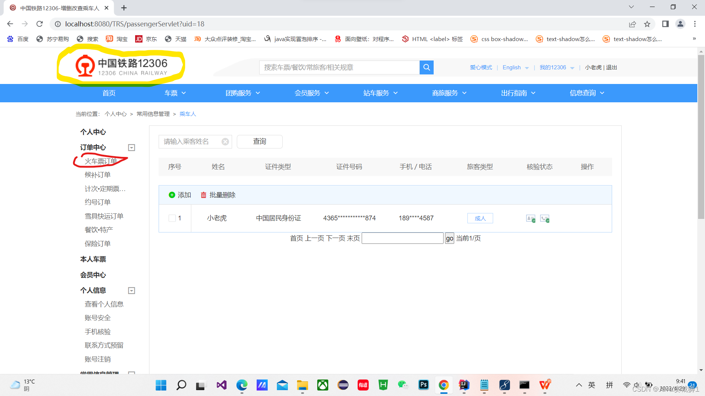Collapse the 订单中心 section
705x396 pixels.
tap(131, 147)
